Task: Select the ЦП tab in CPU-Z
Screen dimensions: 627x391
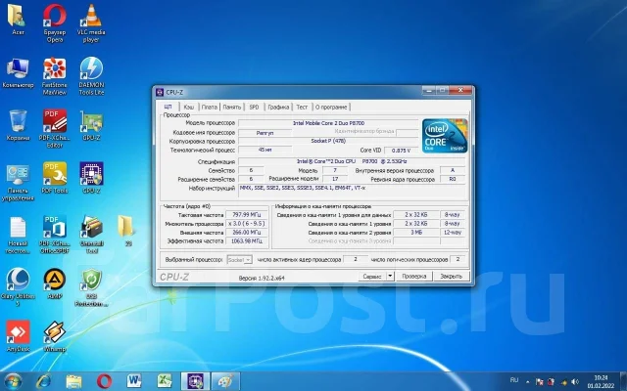Action: point(169,107)
